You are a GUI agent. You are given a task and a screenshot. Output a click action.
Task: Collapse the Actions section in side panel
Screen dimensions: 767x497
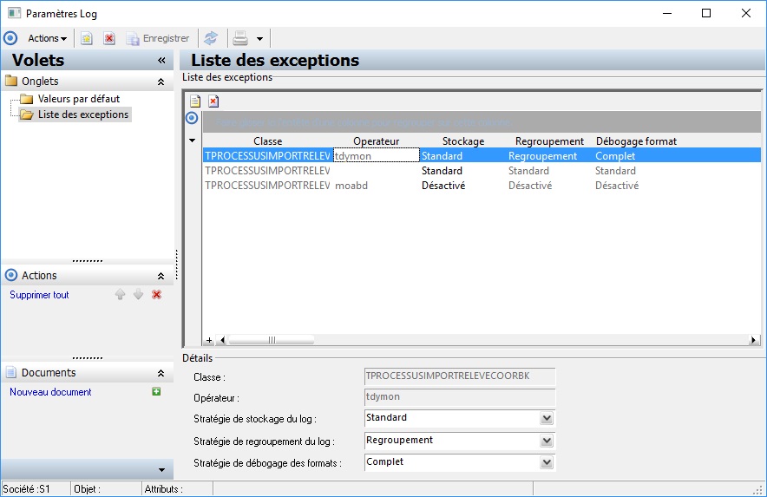(161, 276)
